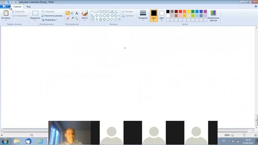Click the Undo arrow in title bar
The height and width of the screenshot is (145, 258).
8,2
